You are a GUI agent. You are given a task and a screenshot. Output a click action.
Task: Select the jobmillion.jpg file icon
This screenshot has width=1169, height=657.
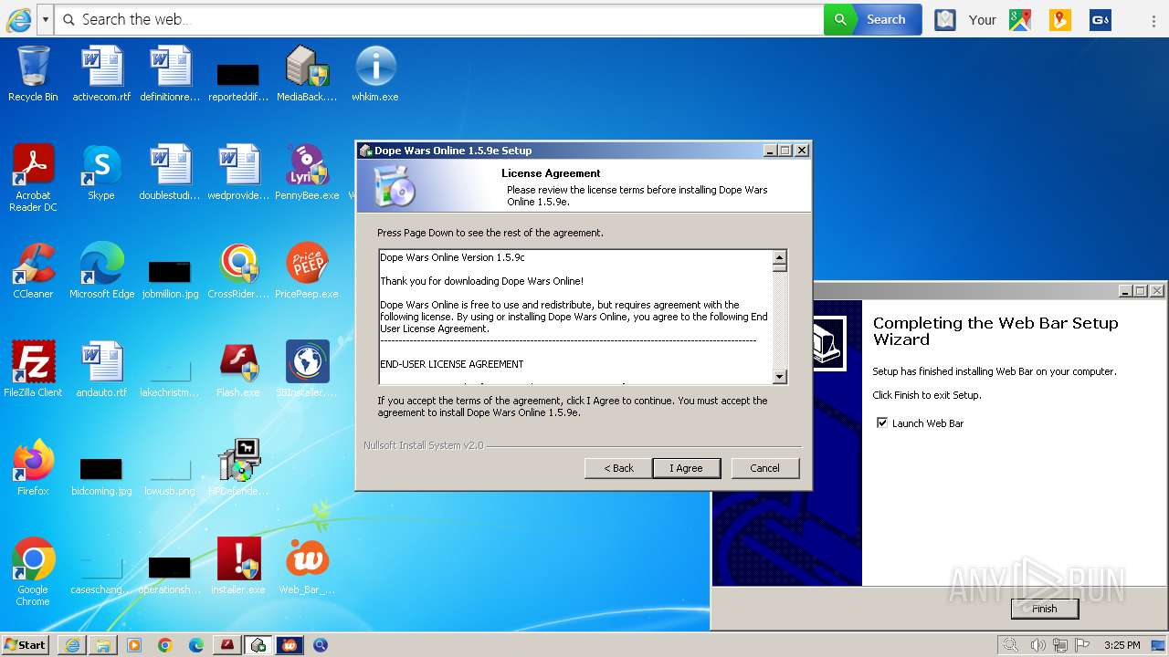coord(170,272)
